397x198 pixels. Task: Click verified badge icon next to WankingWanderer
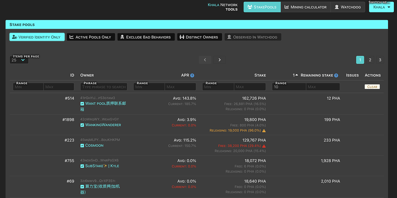pyautogui.click(x=82, y=125)
